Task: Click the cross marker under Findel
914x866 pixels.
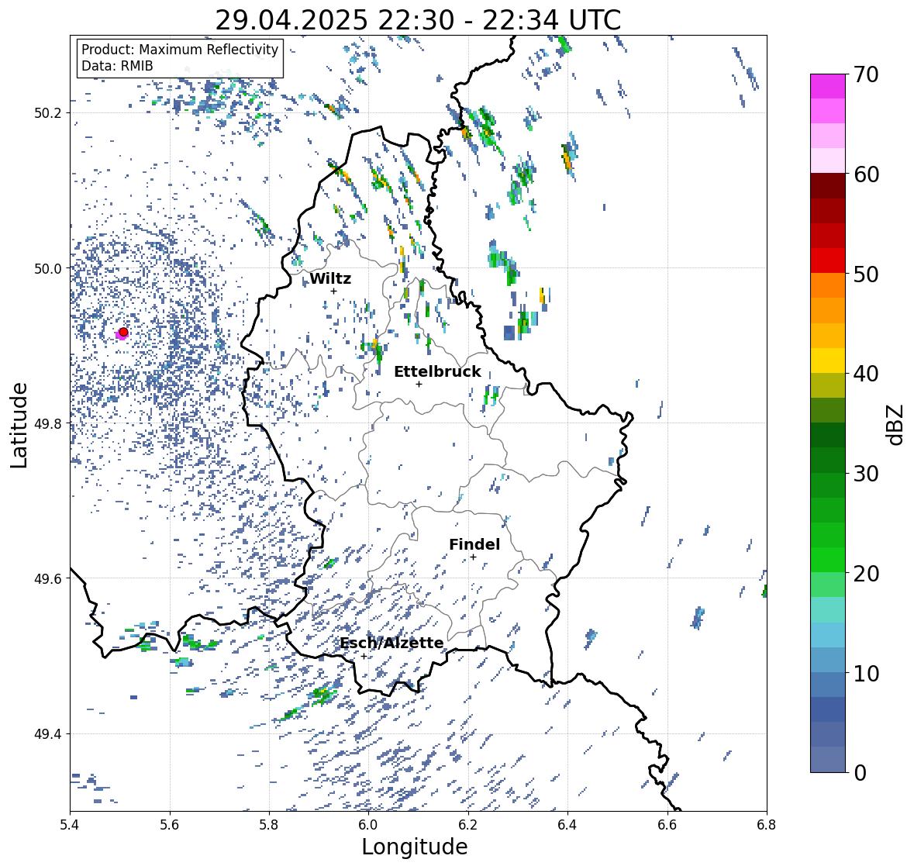Action: pyautogui.click(x=474, y=557)
